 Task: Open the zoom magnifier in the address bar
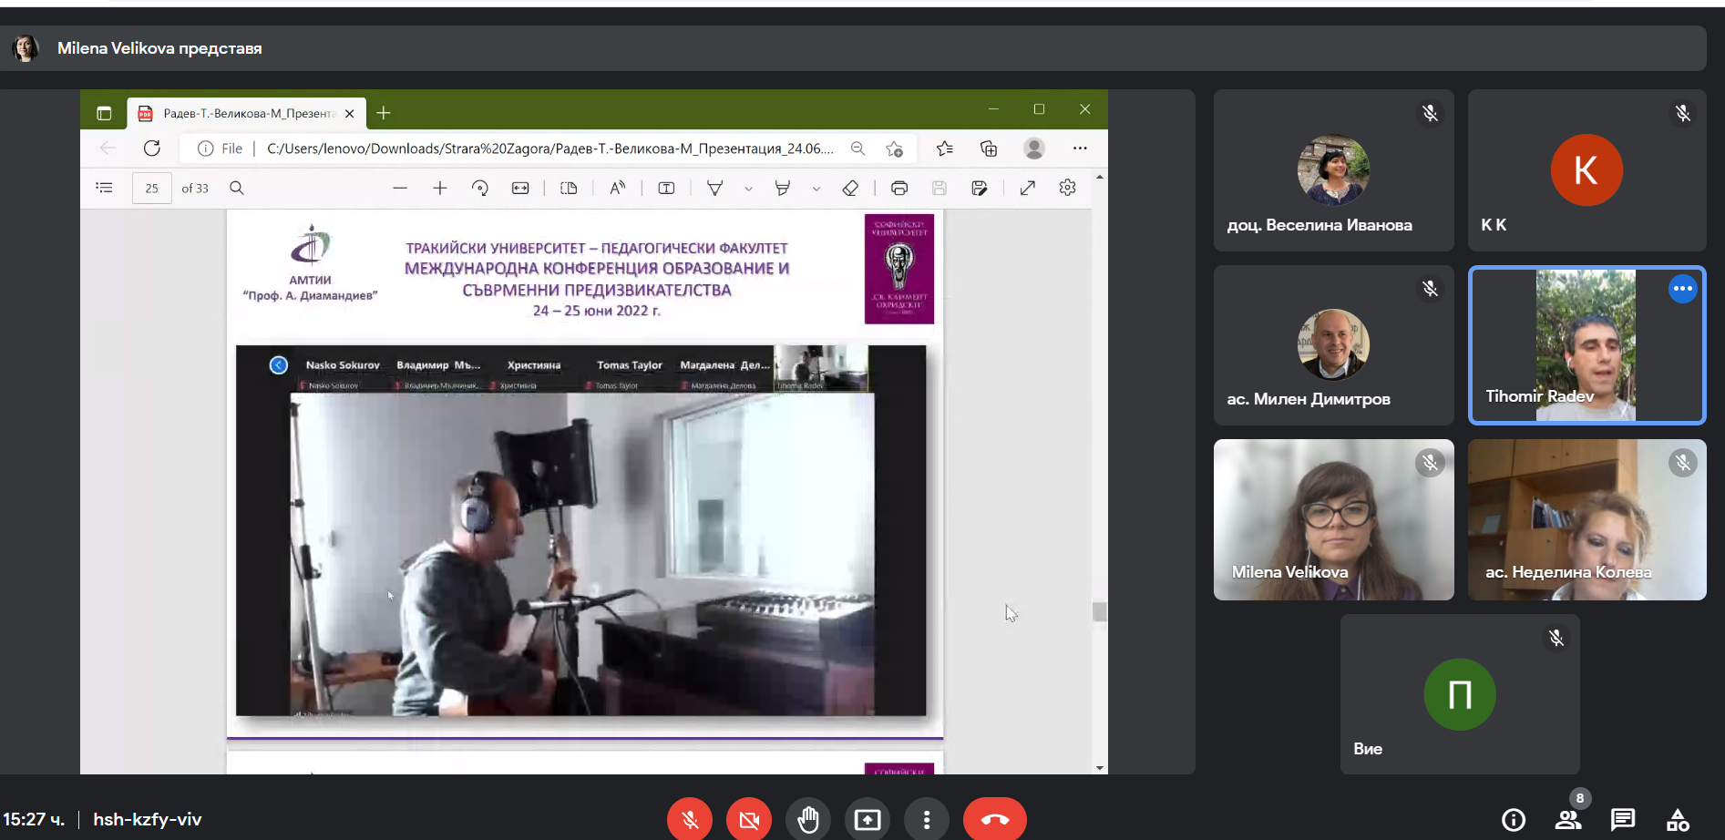tap(857, 149)
